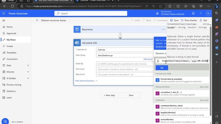Open the help question mark
221x124 pixels.
(201, 13)
